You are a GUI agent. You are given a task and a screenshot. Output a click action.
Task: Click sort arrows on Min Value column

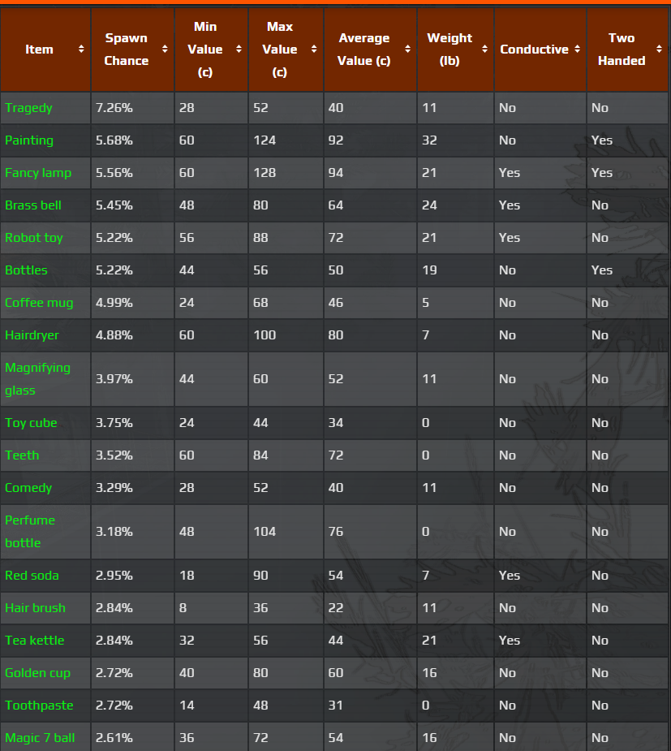point(239,50)
